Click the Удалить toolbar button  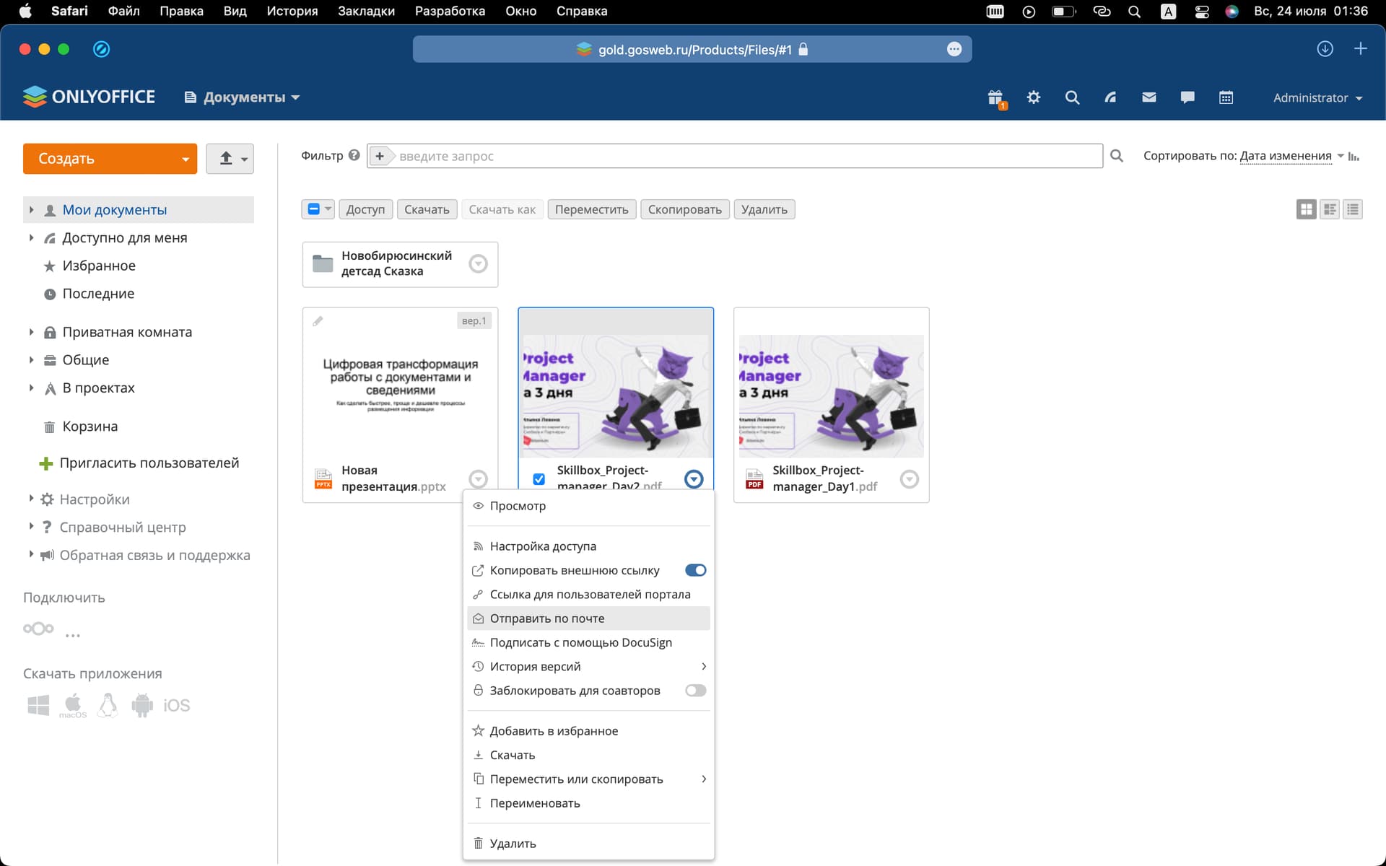tap(764, 209)
